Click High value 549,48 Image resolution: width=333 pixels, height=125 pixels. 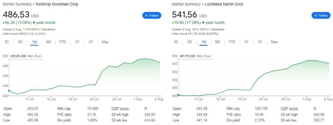(x=202, y=114)
